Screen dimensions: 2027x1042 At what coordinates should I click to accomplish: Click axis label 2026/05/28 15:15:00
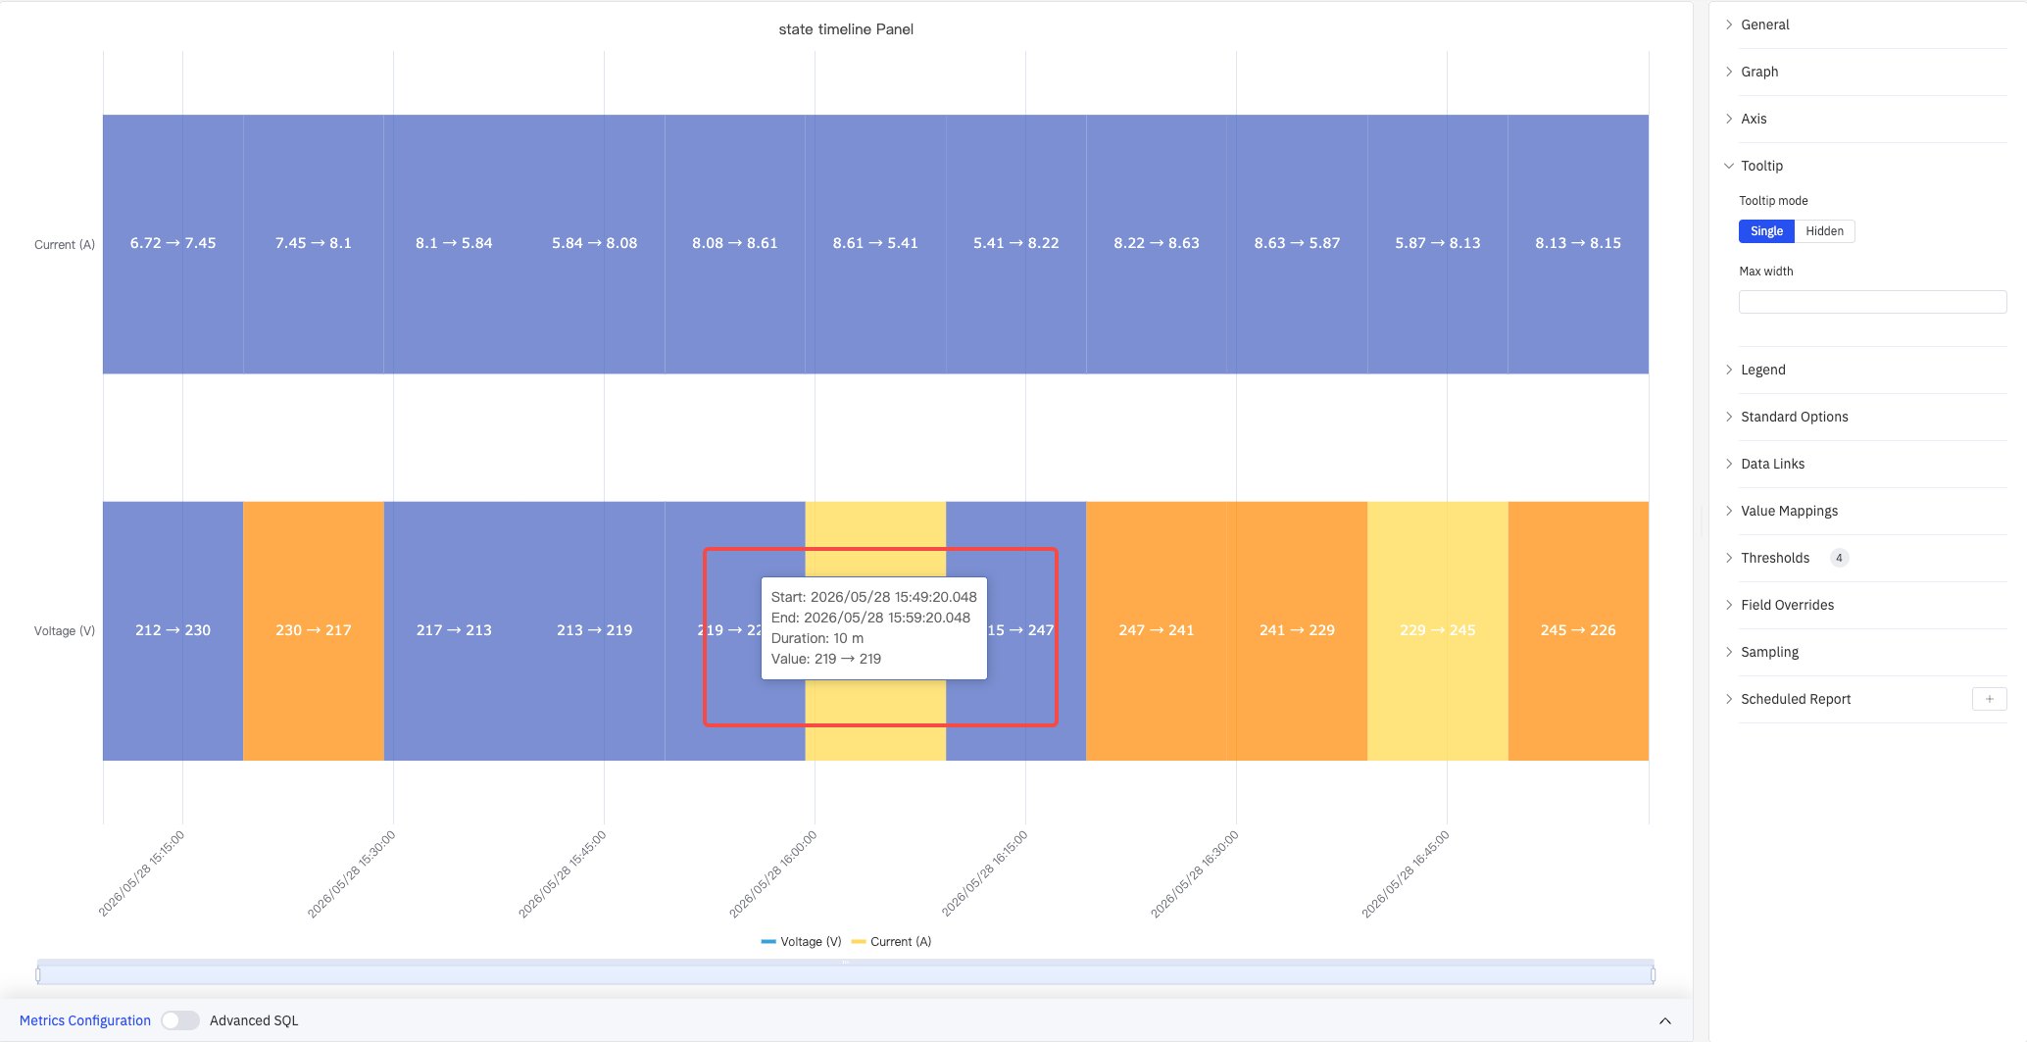click(141, 873)
